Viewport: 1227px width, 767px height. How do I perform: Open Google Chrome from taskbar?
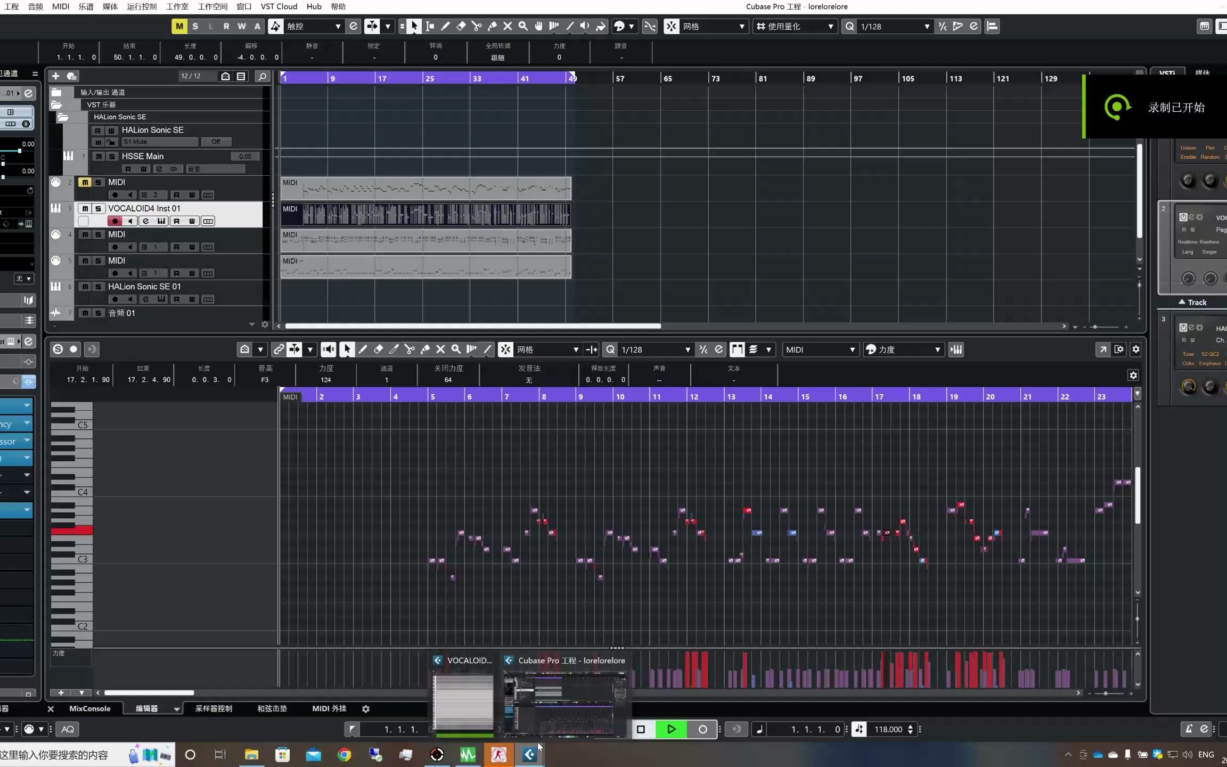[x=344, y=755]
